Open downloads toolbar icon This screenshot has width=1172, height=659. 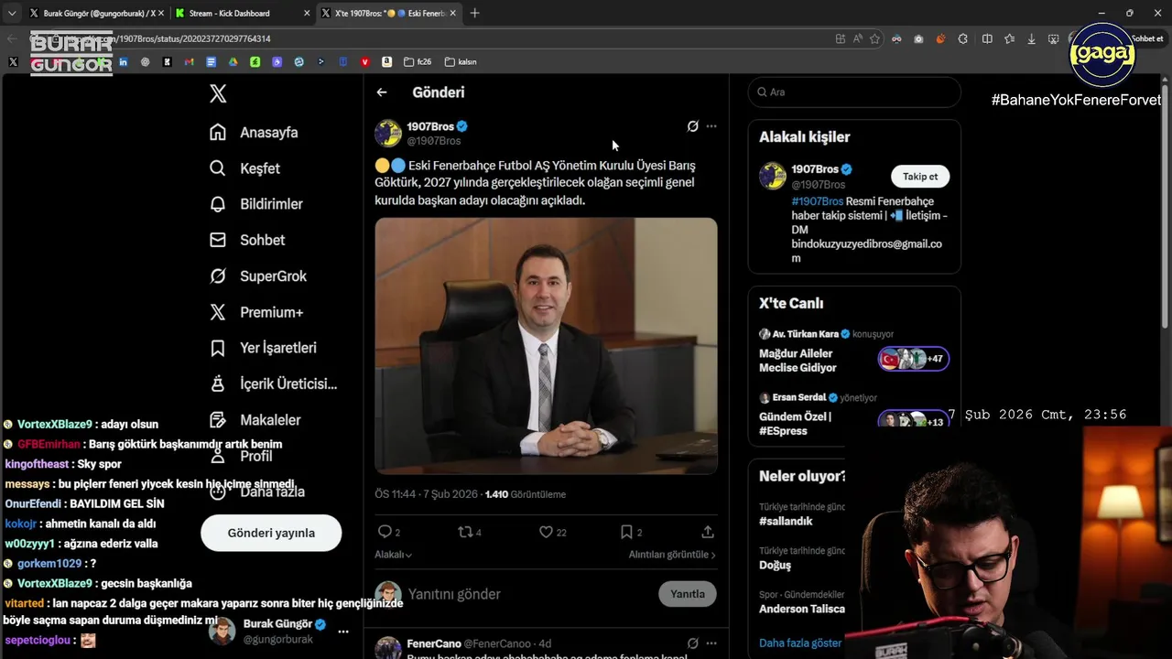(x=1031, y=38)
